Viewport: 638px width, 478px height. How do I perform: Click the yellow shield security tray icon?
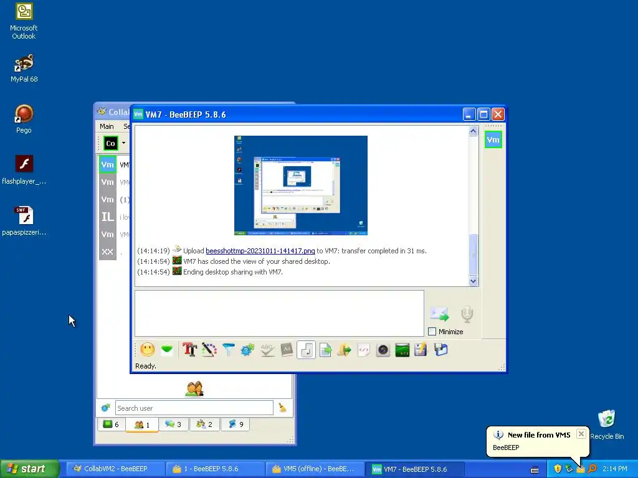[558, 469]
